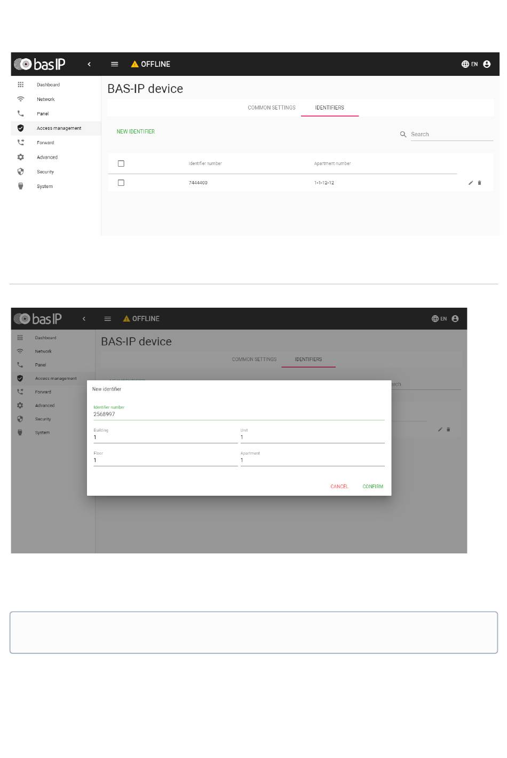Collapse the sidebar using chevron above undimmed sidebar
The width and height of the screenshot is (507, 758).
89,64
